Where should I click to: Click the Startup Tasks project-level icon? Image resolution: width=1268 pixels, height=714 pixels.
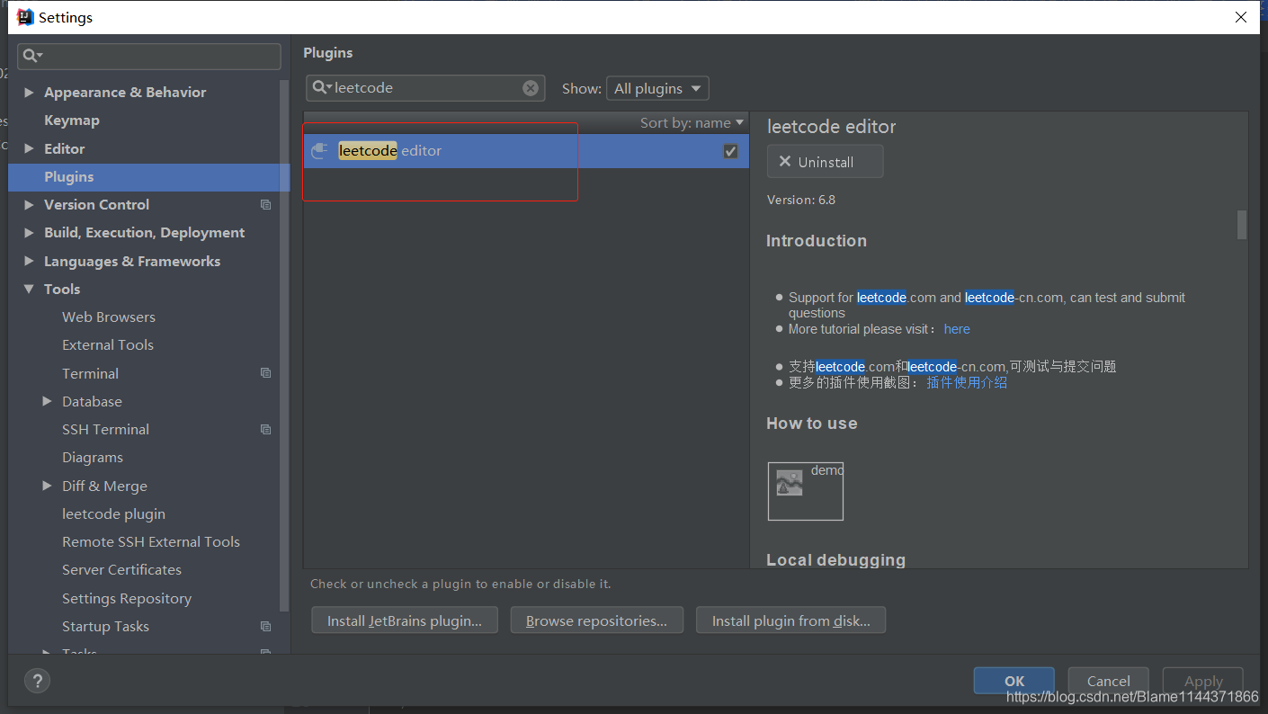tap(265, 627)
